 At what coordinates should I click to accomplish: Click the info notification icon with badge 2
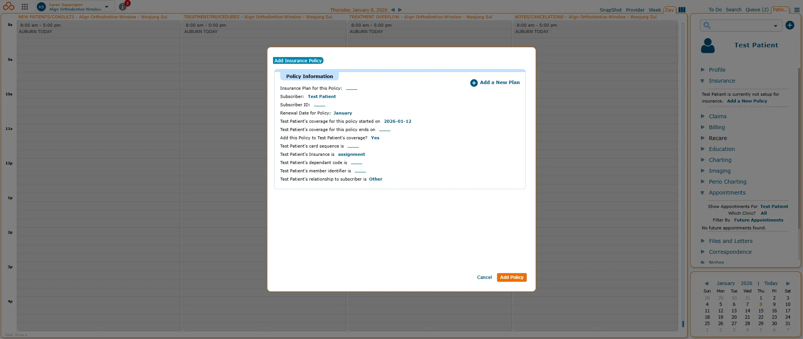[x=122, y=6]
